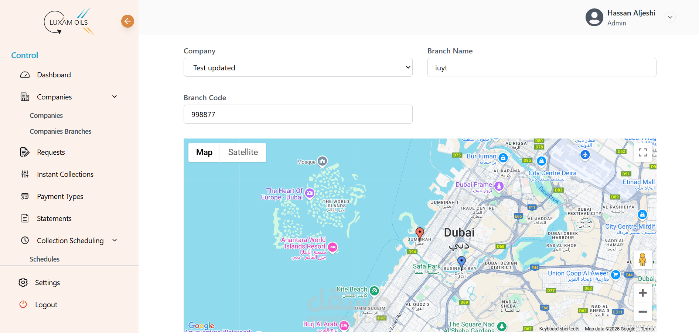This screenshot has width=699, height=333.
Task: Zoom in on the map
Action: point(643,293)
